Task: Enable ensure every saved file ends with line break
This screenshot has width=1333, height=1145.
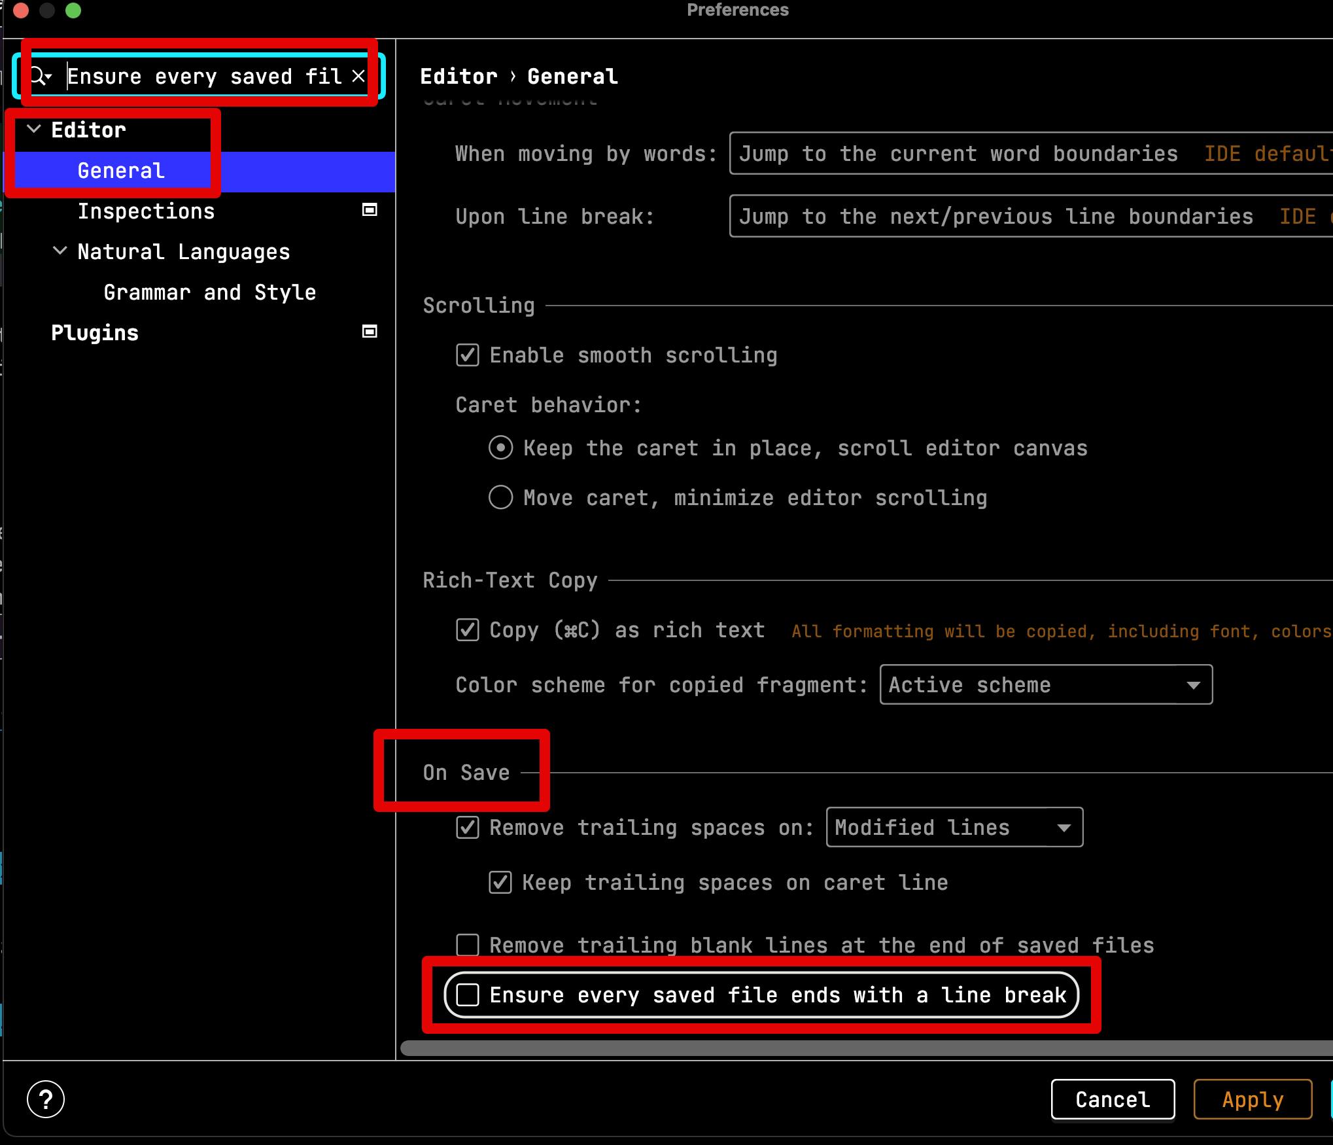Action: coord(468,995)
